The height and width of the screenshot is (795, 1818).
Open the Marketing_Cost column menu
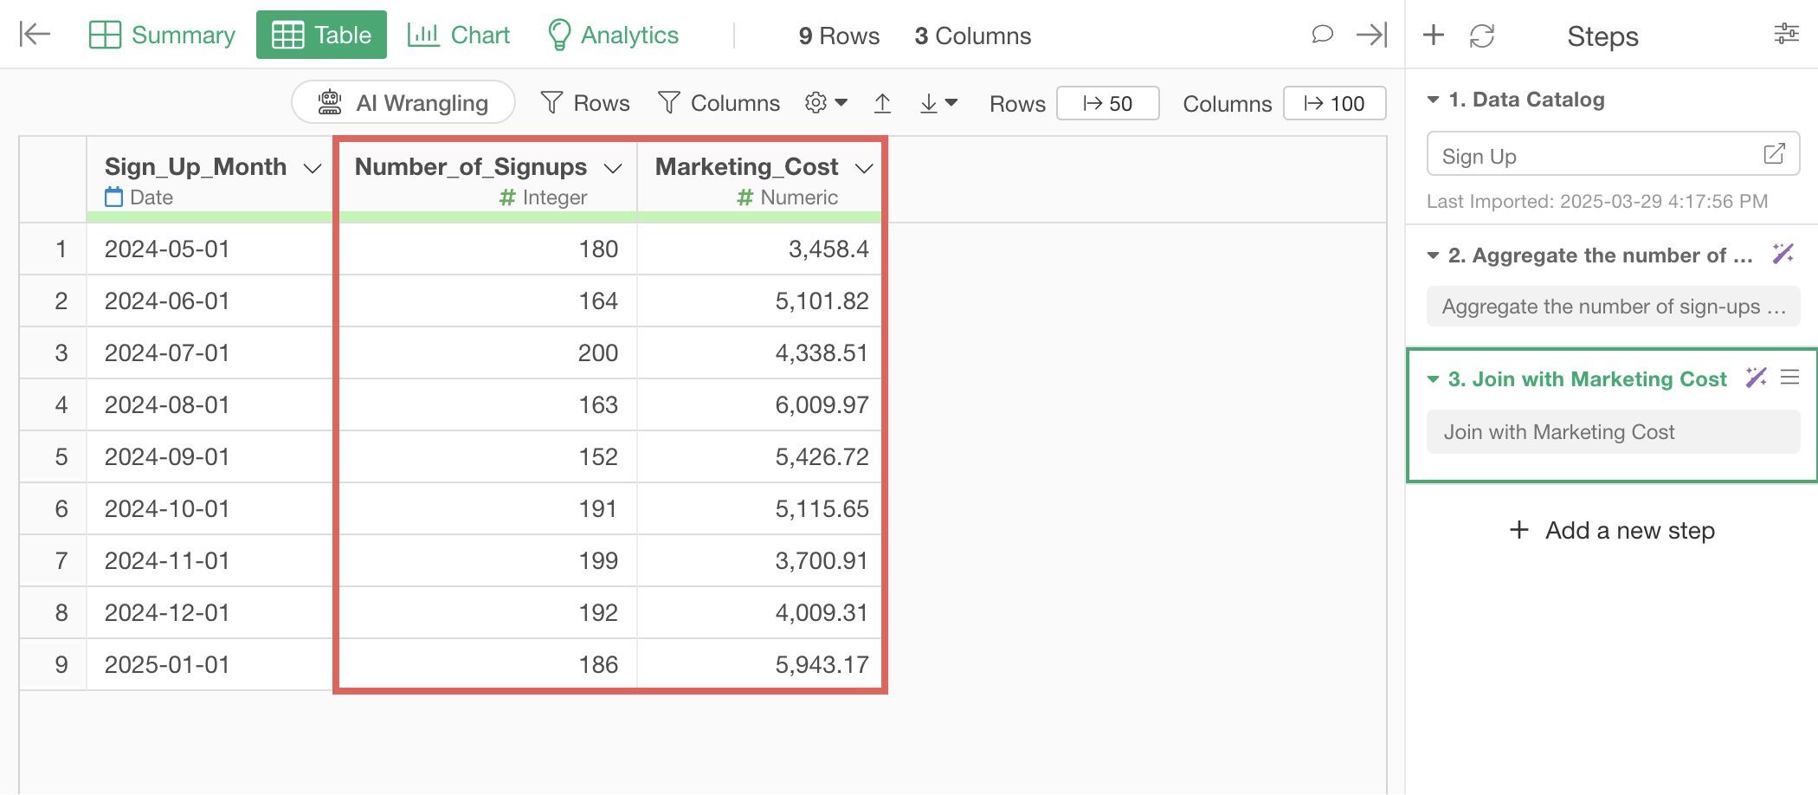click(x=864, y=168)
